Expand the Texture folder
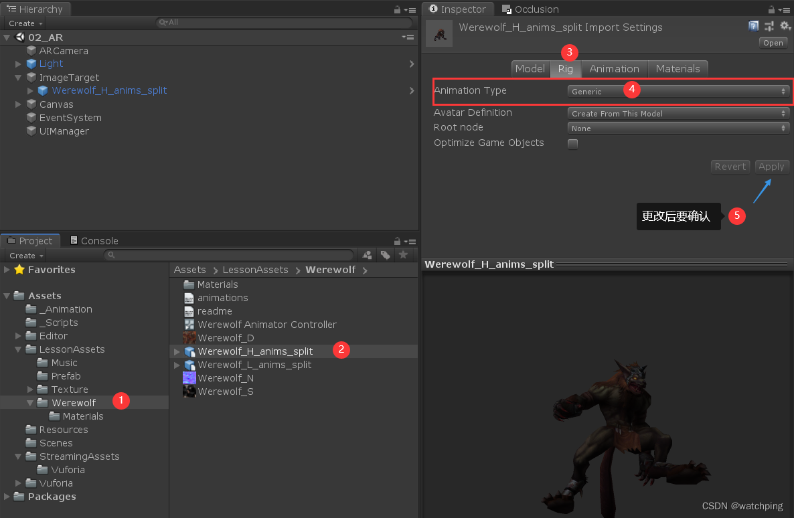 [x=30, y=390]
